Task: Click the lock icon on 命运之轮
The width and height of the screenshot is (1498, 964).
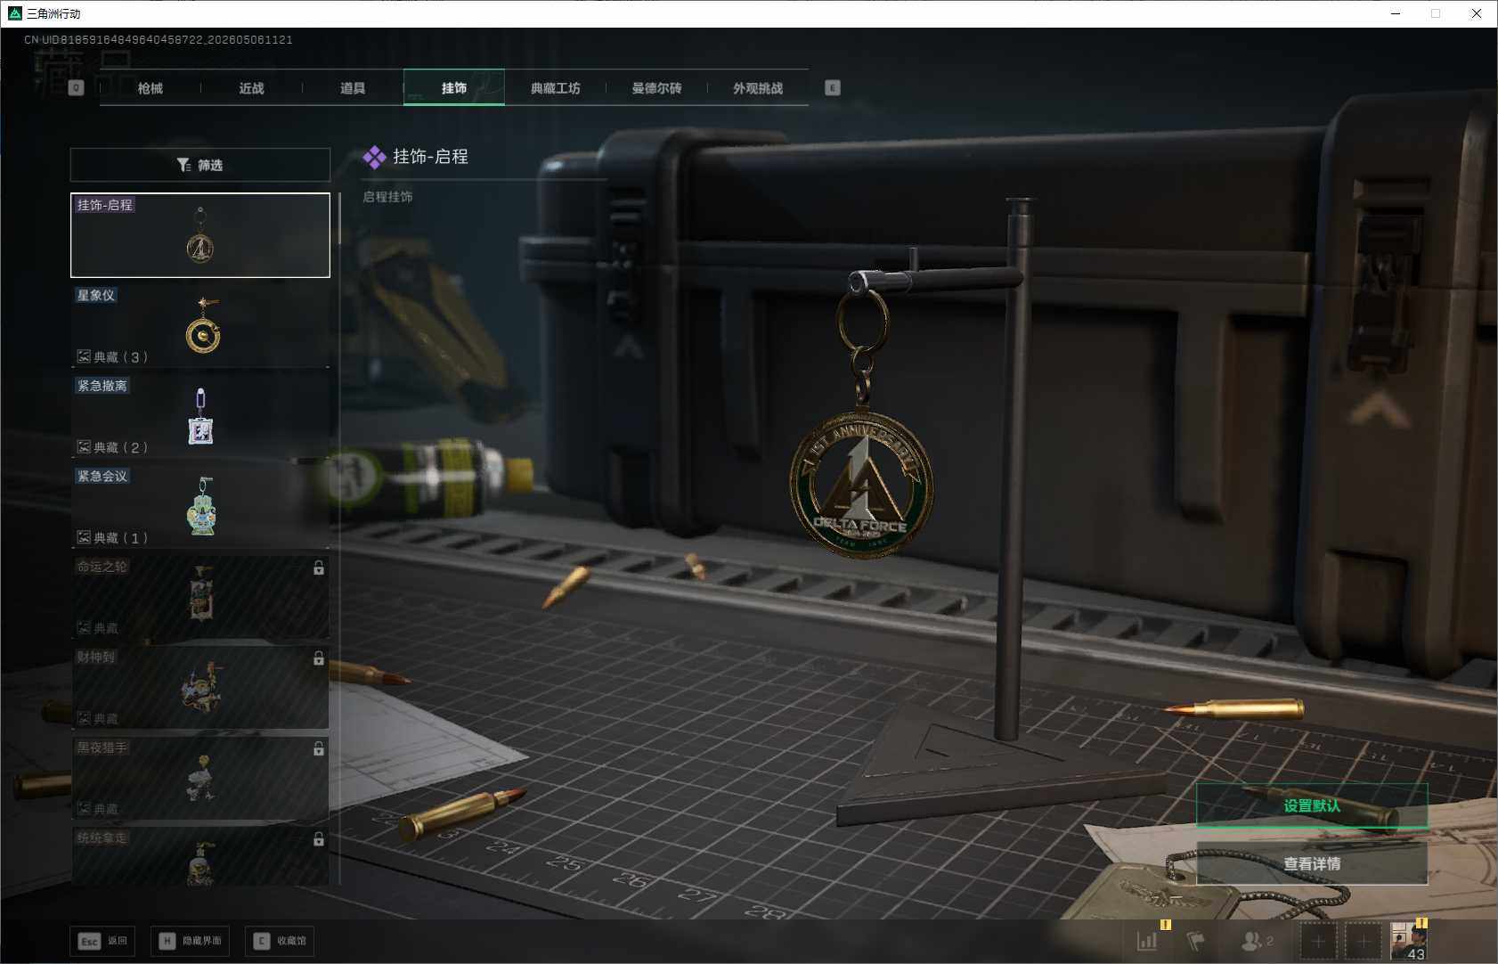Action: coord(318,568)
